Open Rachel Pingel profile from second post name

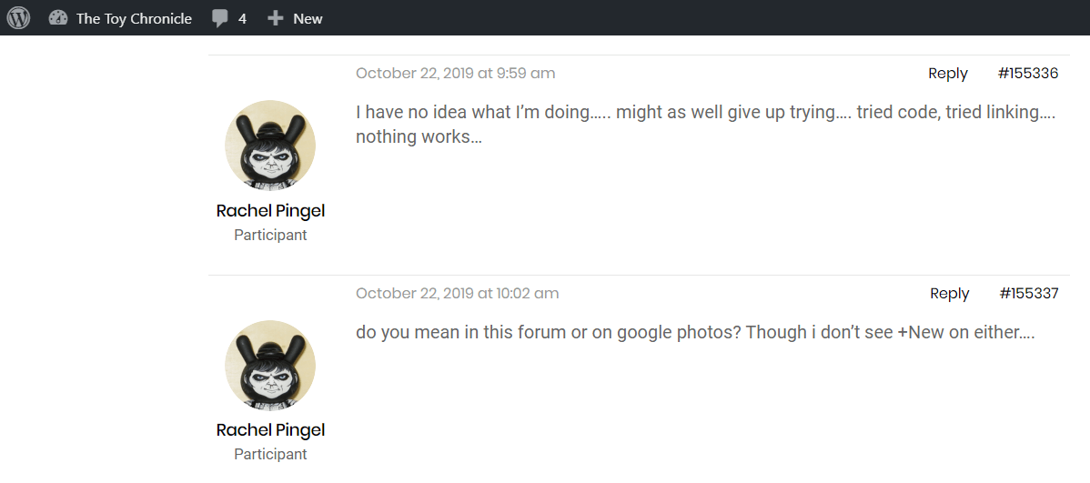270,430
